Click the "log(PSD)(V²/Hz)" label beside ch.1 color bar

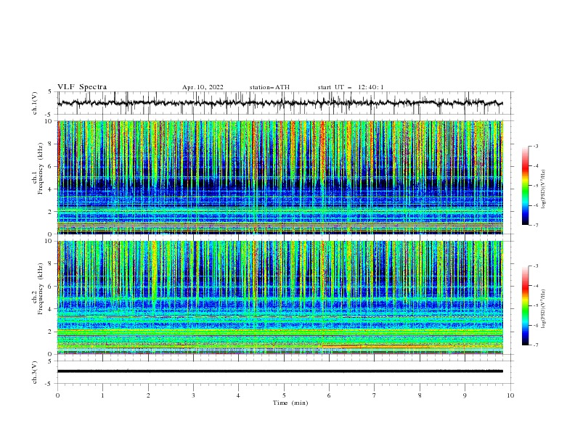[x=544, y=189]
